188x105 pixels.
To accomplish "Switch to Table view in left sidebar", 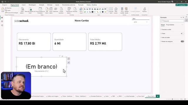I will pos(2,21).
